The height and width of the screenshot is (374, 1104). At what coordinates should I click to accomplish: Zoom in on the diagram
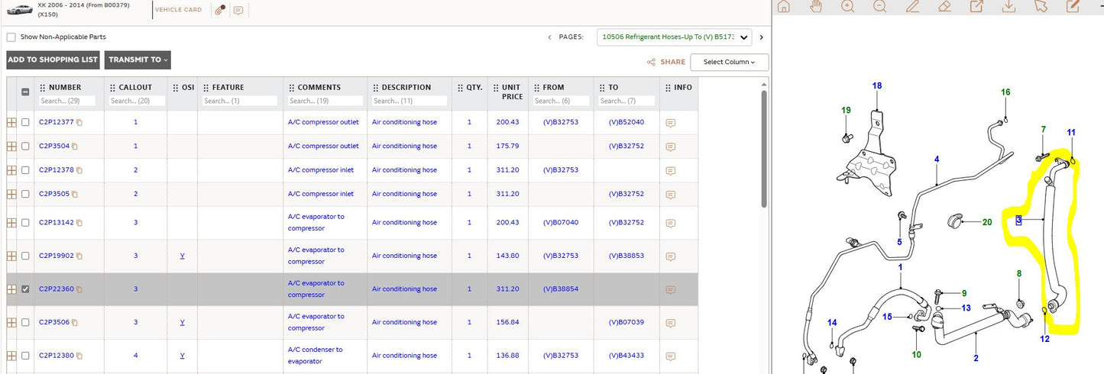[848, 7]
